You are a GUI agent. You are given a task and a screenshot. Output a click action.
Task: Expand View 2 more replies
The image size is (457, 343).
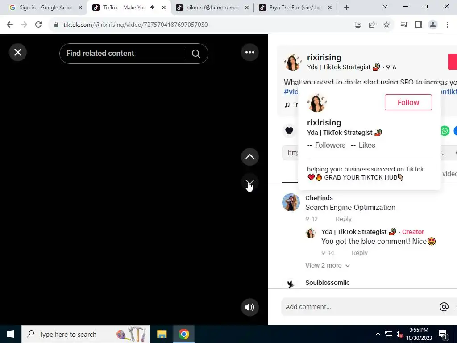click(328, 265)
